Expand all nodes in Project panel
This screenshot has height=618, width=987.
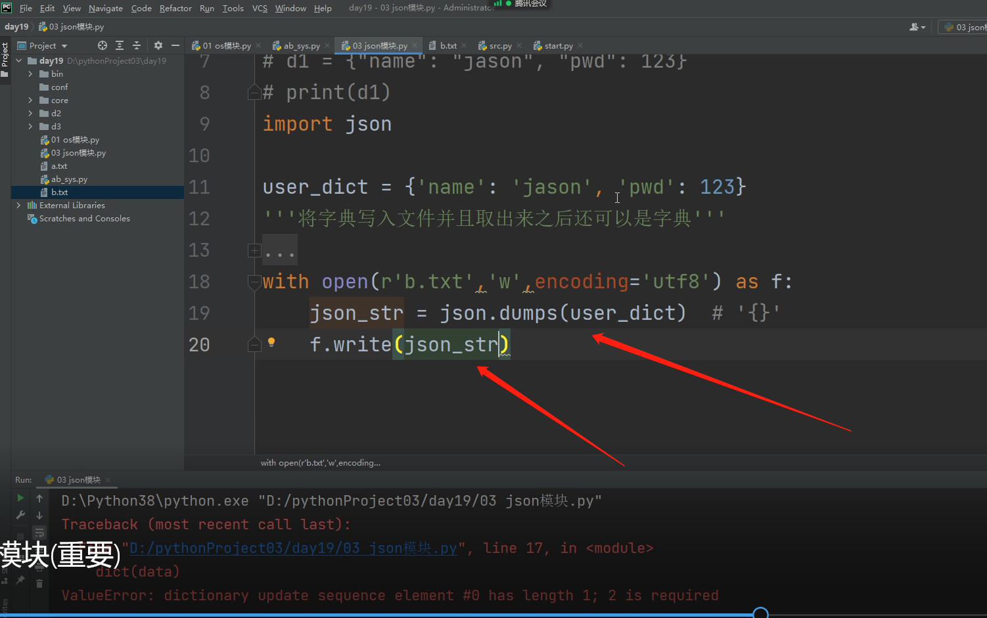tap(120, 45)
